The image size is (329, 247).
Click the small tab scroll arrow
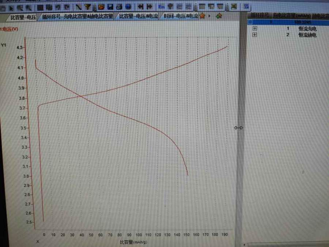[x=209, y=16]
